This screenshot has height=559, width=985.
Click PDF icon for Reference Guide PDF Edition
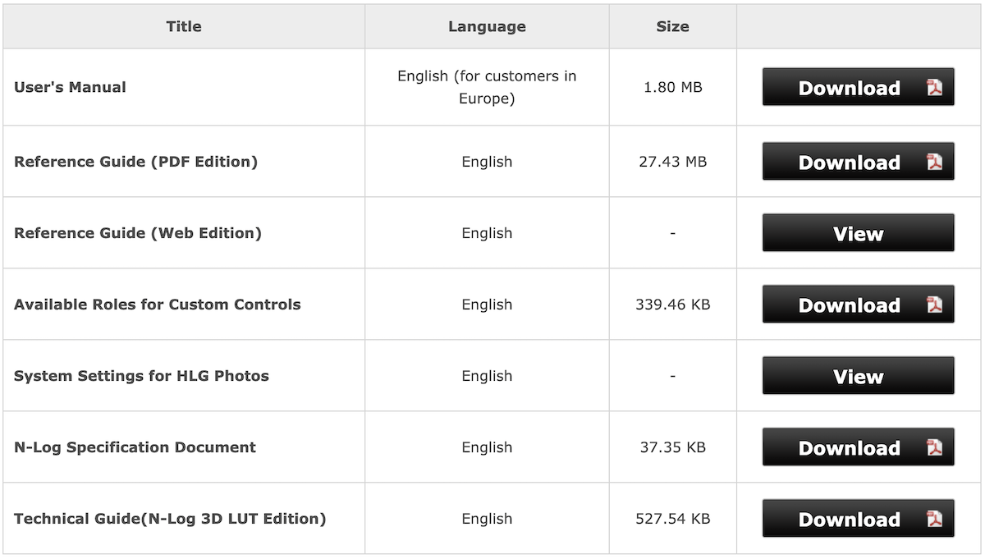point(934,162)
